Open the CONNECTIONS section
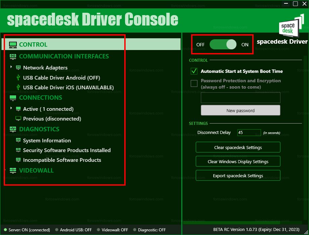309x235 pixels. coord(41,98)
